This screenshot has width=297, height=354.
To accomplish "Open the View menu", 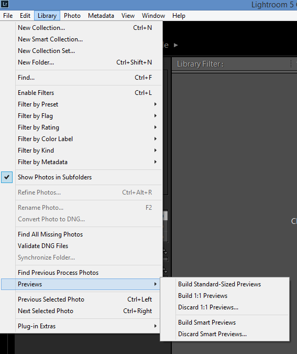I will tap(128, 16).
